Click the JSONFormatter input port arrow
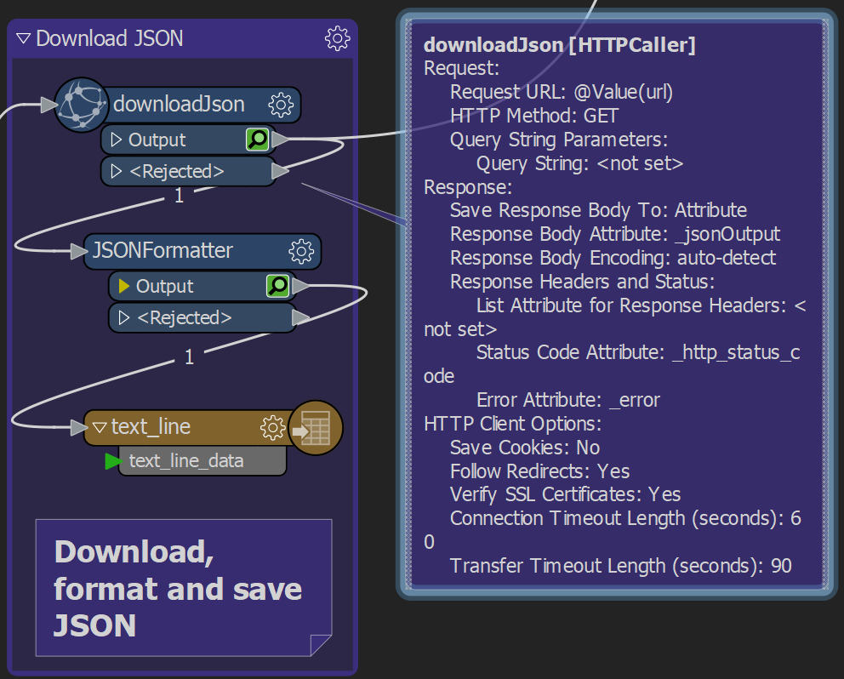The image size is (844, 679). [x=79, y=251]
